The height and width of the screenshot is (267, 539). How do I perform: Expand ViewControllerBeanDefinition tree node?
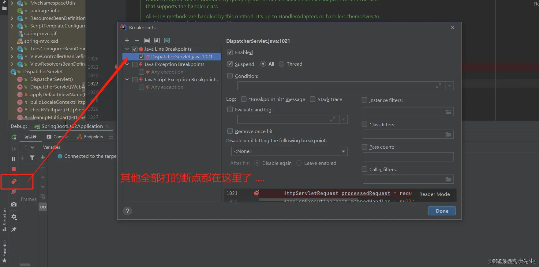(12, 56)
